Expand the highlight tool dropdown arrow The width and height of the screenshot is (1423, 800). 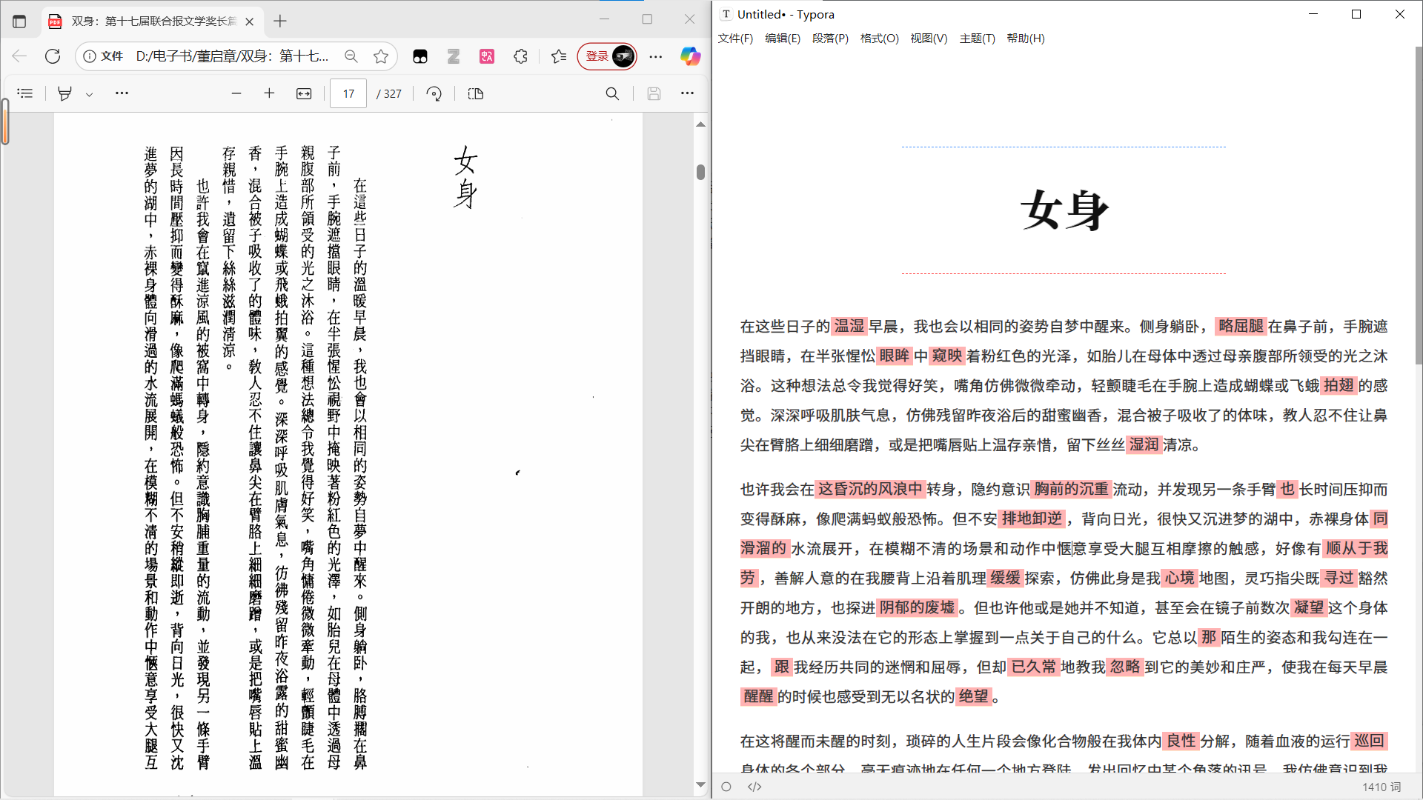pos(89,94)
